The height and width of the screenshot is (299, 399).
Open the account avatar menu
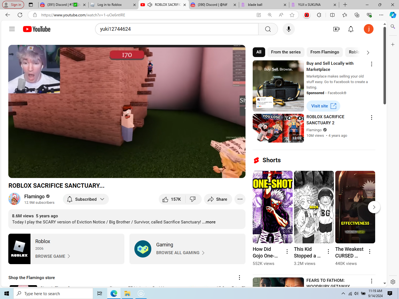pos(369,29)
